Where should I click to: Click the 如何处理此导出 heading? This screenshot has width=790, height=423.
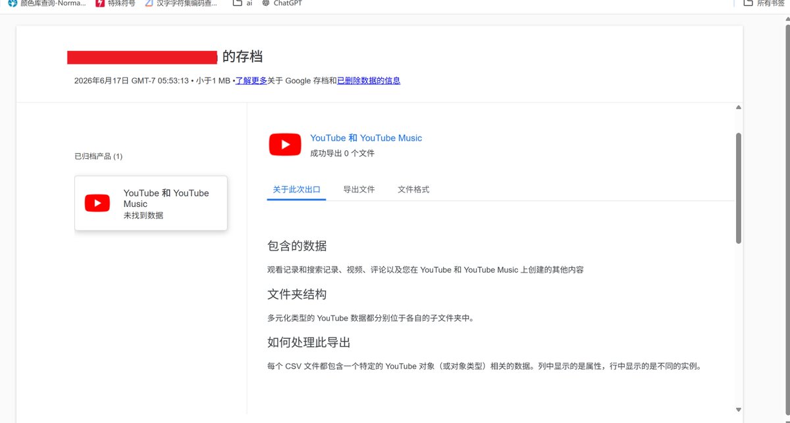click(309, 342)
